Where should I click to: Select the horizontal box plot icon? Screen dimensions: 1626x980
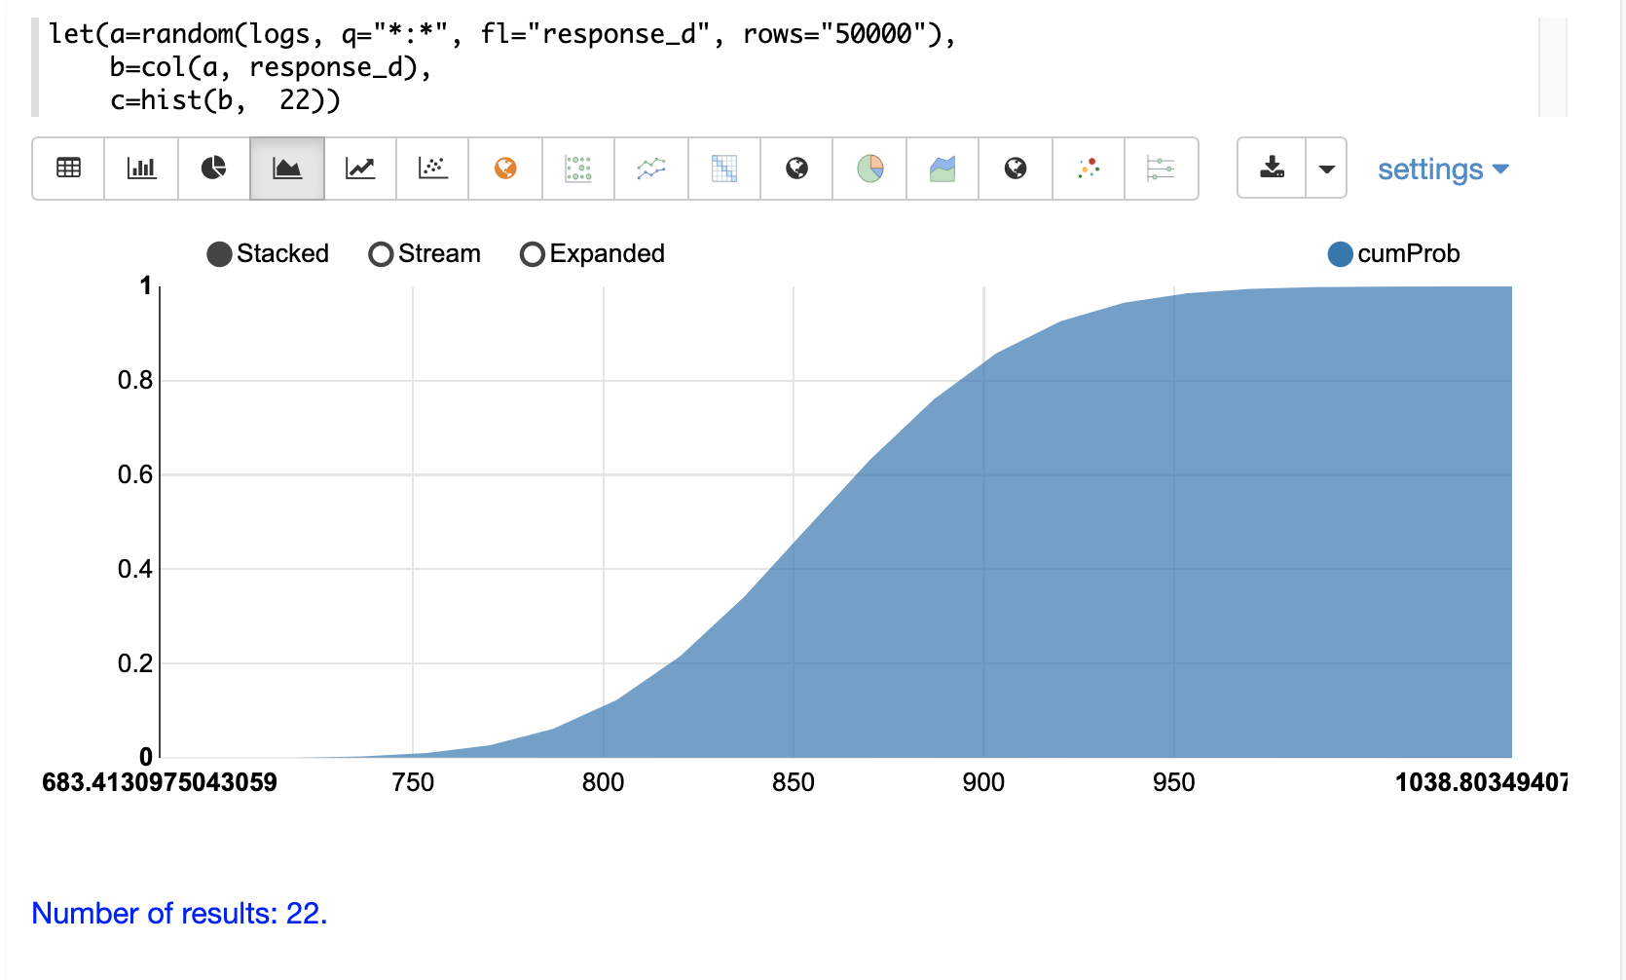(x=1161, y=169)
